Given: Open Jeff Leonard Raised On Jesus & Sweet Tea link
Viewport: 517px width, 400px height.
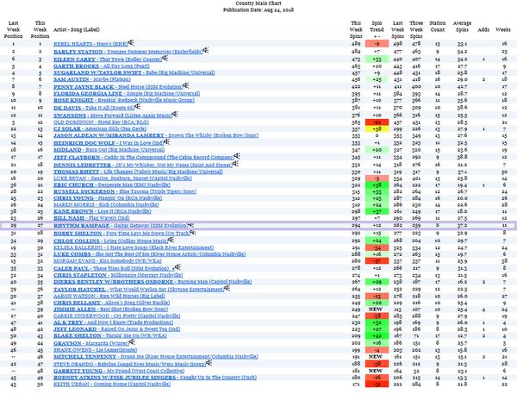Looking at the screenshot, I should (x=117, y=329).
